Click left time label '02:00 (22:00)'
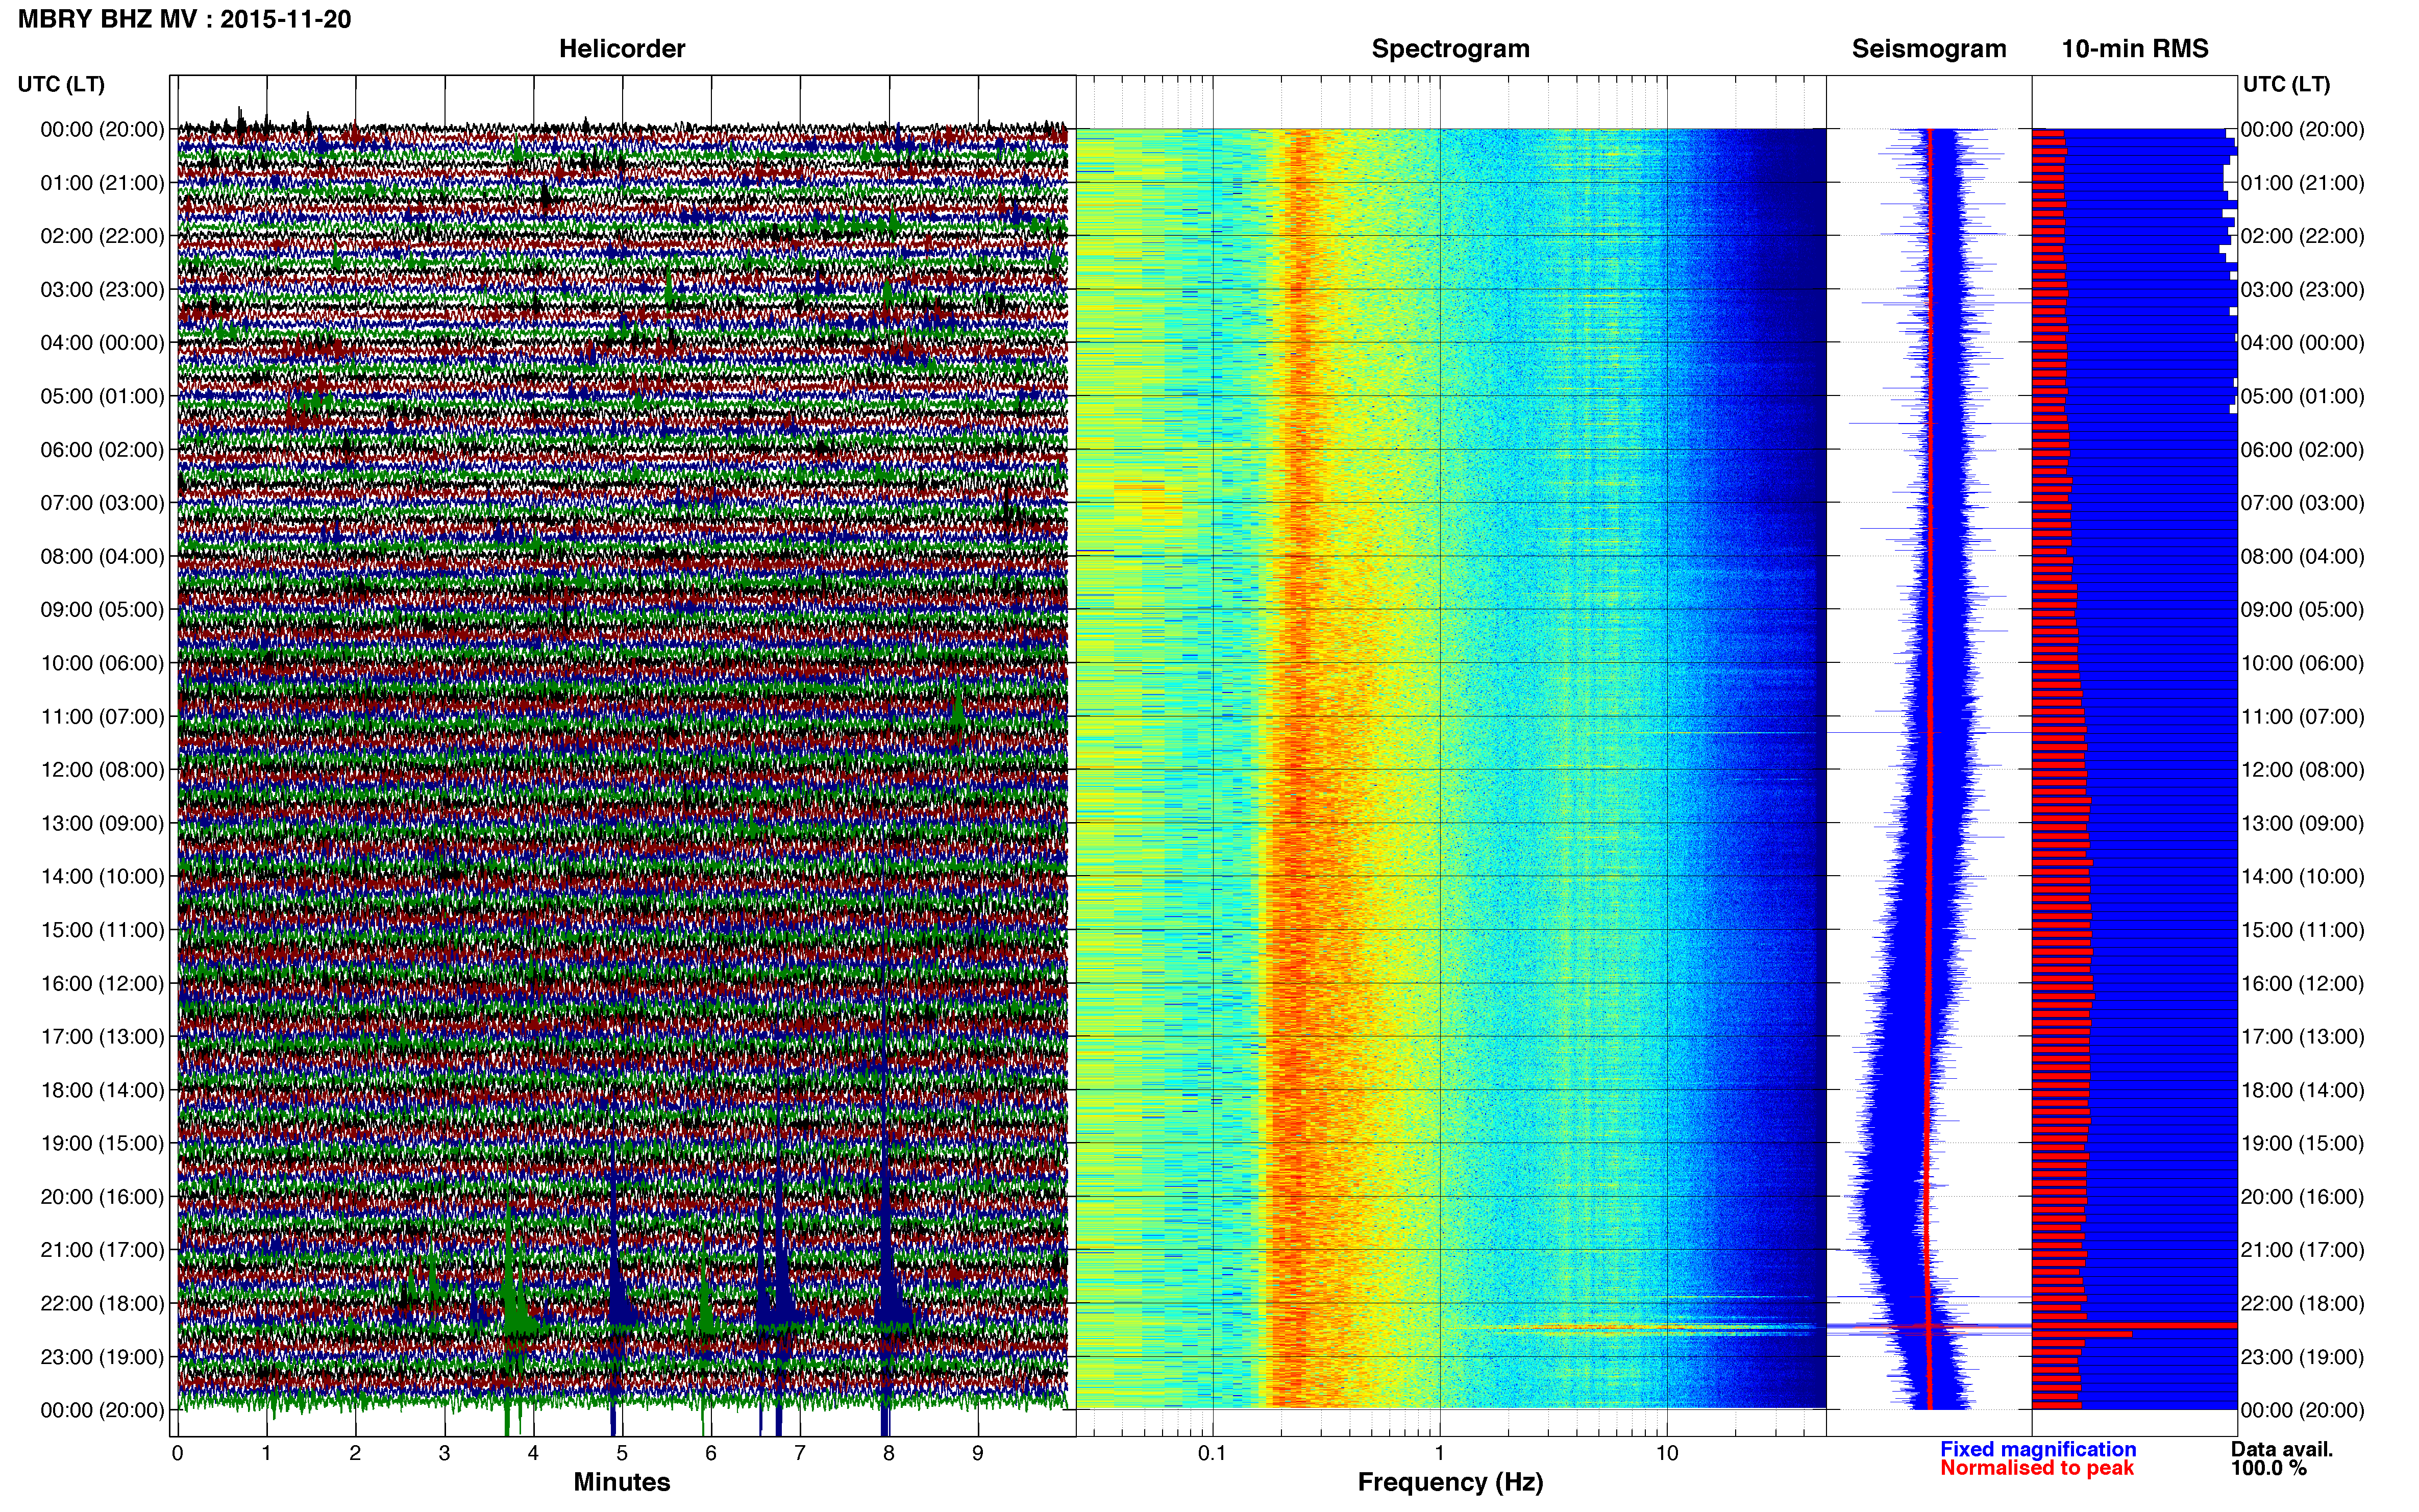2419x1512 pixels. 102,236
